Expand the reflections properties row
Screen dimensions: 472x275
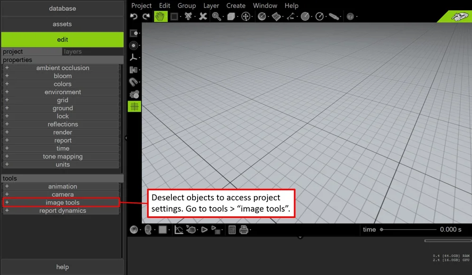pos(60,124)
